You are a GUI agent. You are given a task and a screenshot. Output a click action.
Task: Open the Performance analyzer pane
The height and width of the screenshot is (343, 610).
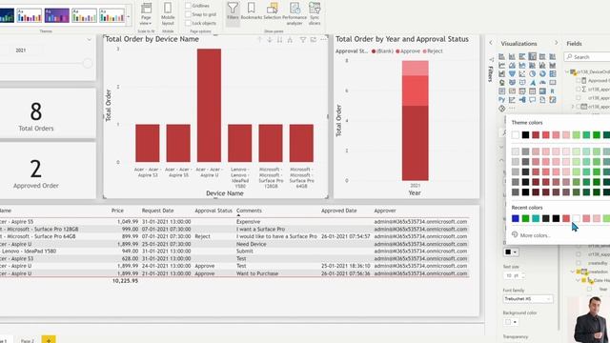[x=295, y=13]
